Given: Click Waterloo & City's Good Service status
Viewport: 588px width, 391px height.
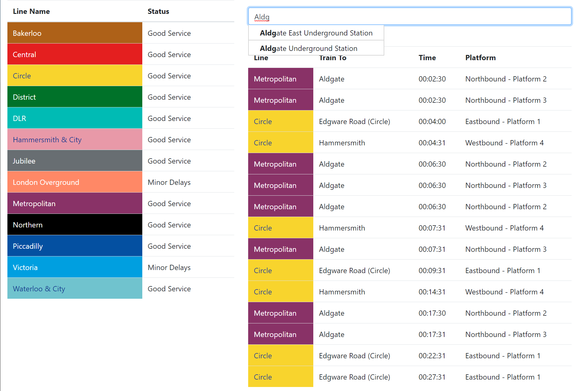Looking at the screenshot, I should [169, 289].
